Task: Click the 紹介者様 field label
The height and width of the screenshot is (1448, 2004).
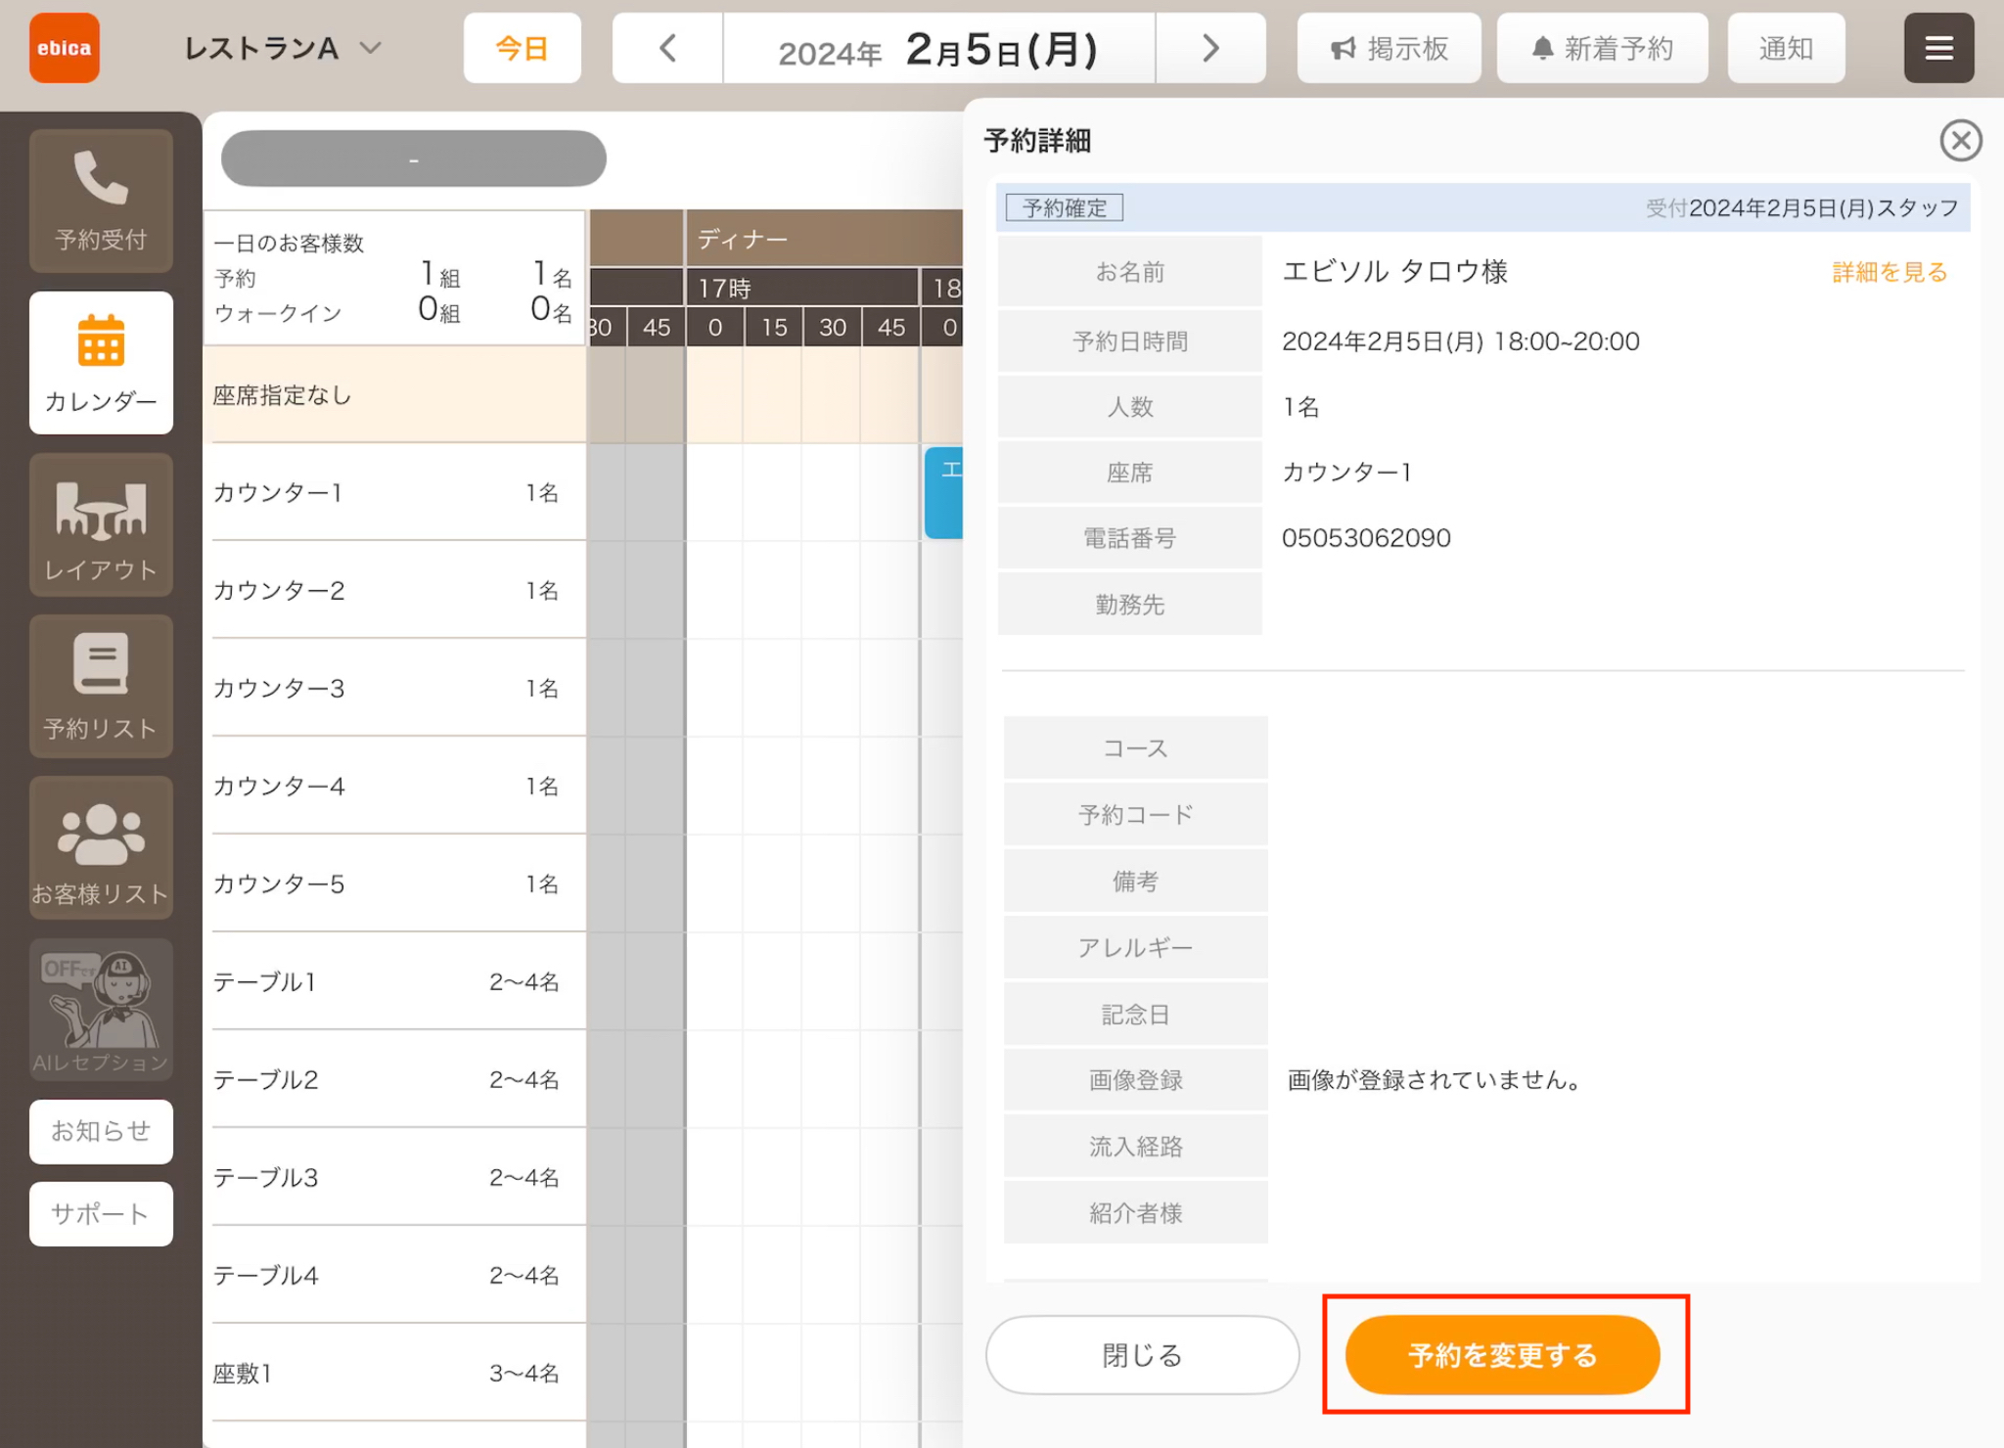Action: click(1135, 1213)
